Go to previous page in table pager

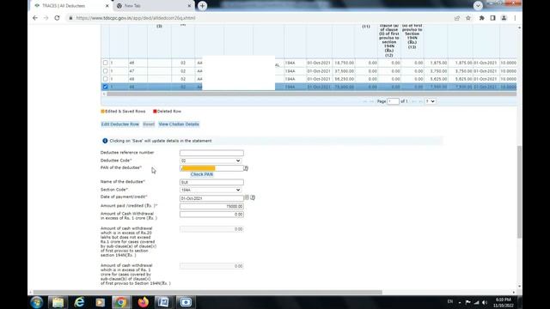coord(372,101)
